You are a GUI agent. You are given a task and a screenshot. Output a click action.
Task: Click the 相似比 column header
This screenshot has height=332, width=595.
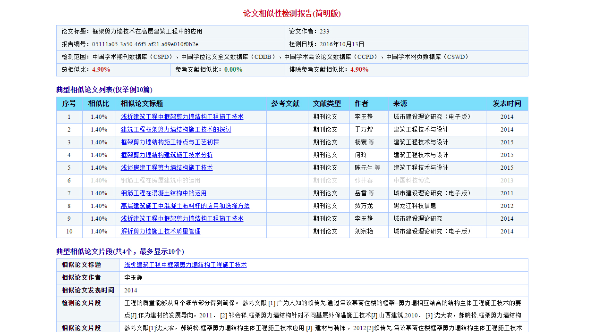click(x=98, y=103)
